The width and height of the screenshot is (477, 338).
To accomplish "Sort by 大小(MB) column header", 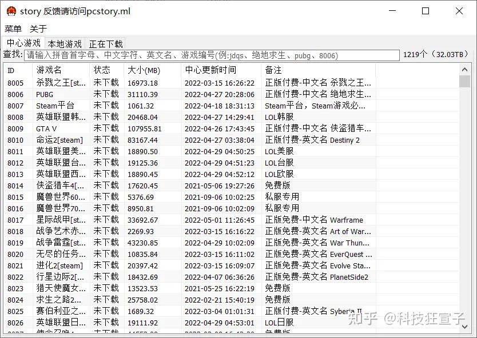I will [x=152, y=70].
